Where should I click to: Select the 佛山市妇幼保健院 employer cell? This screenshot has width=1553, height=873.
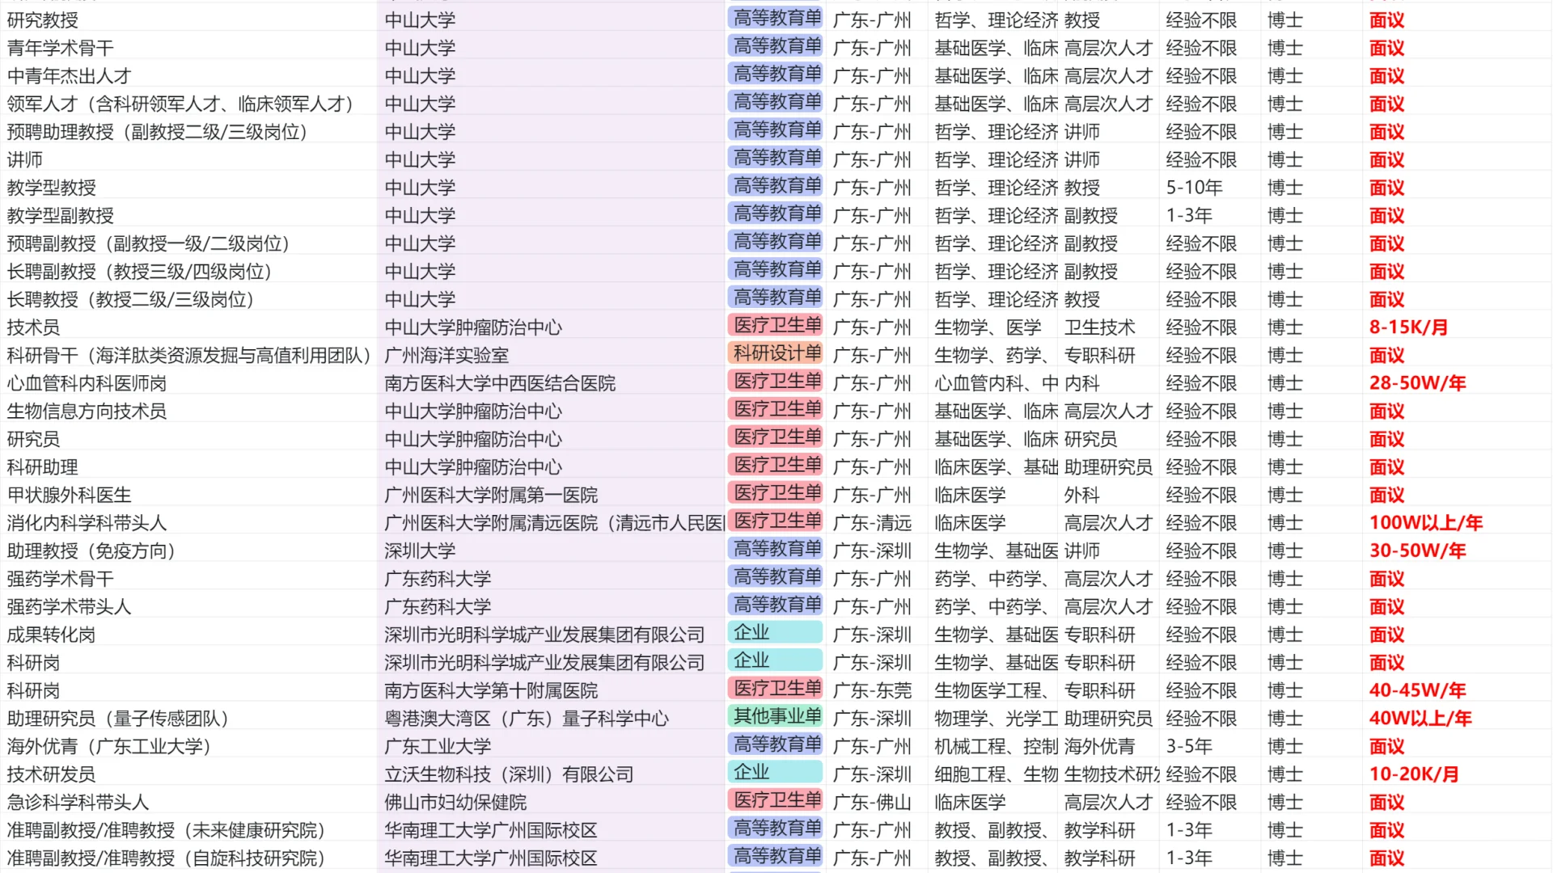(455, 803)
